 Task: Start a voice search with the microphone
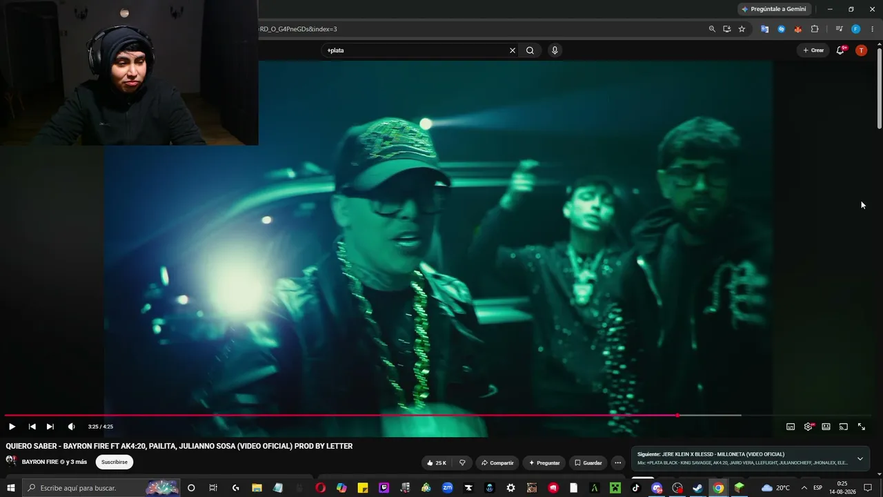tap(554, 50)
